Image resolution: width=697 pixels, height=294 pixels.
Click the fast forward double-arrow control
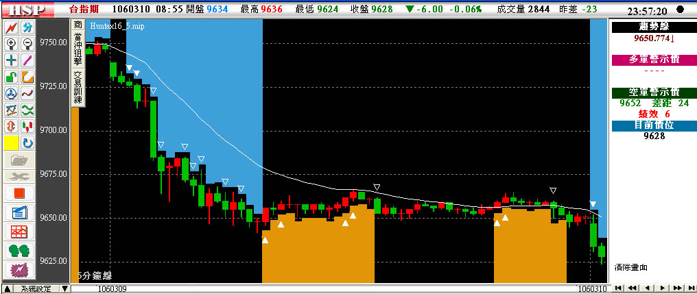pos(677,289)
